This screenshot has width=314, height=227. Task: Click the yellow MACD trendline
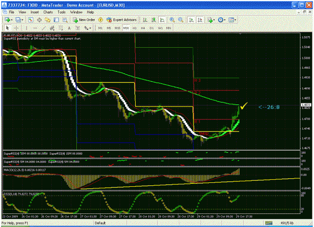pyautogui.click(x=190, y=183)
